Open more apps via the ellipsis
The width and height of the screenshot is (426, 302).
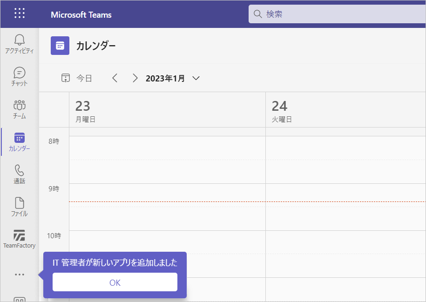19,274
